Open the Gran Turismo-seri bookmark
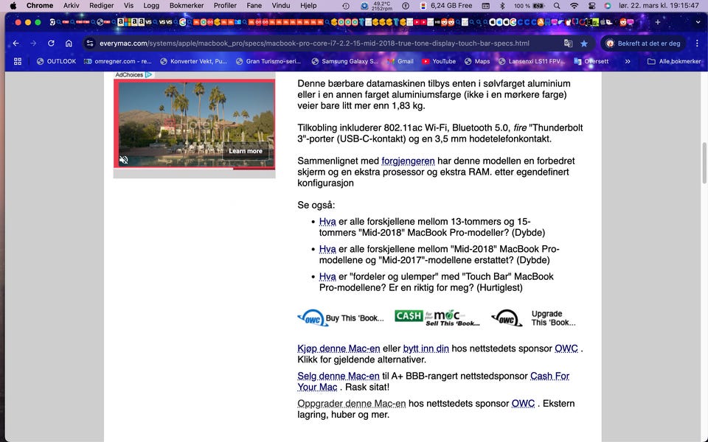Image resolution: width=708 pixels, height=442 pixels. tap(268, 61)
